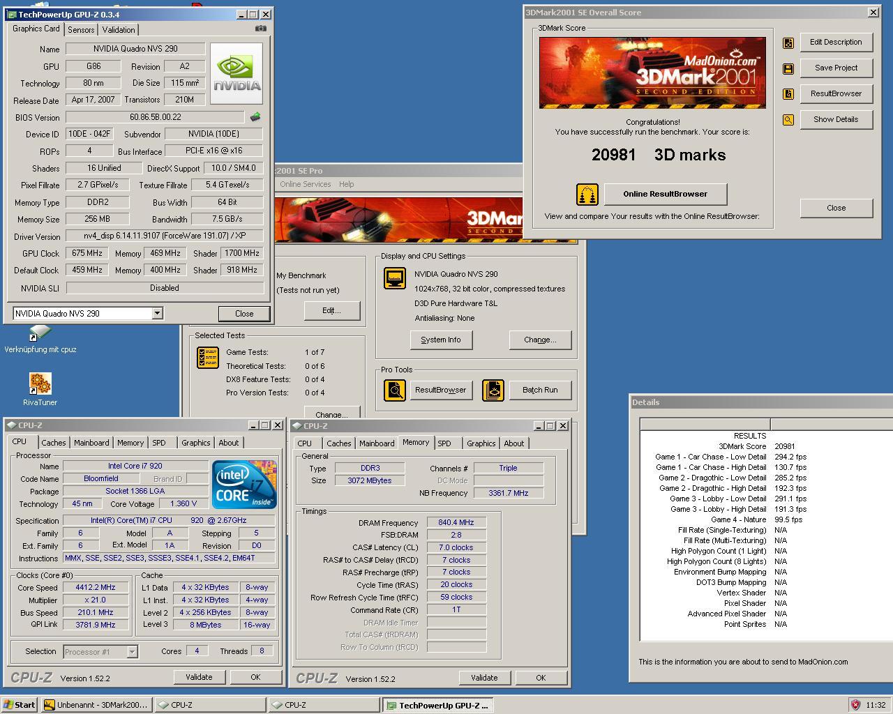Click the Intel Core i7 logo in CPU-Z
The image size is (893, 714).
pos(244,484)
